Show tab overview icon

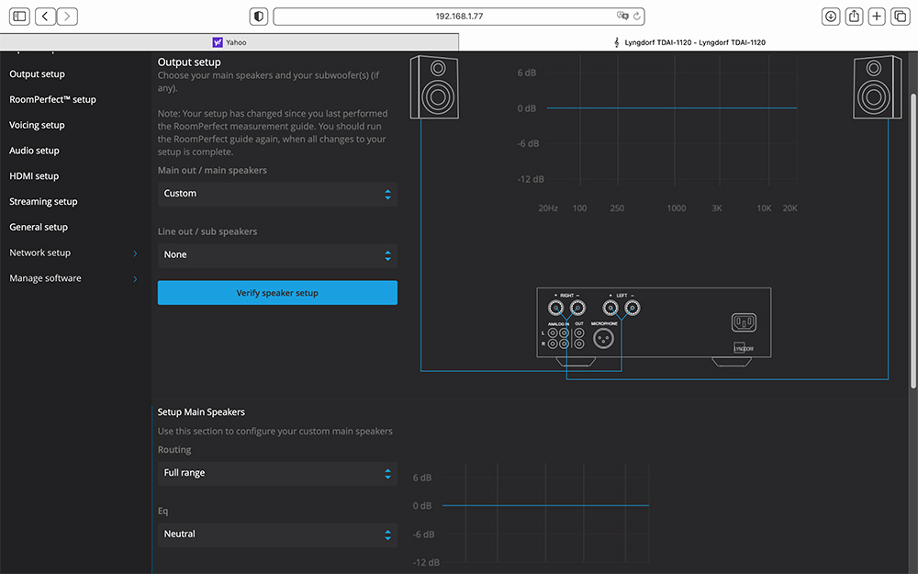[900, 17]
